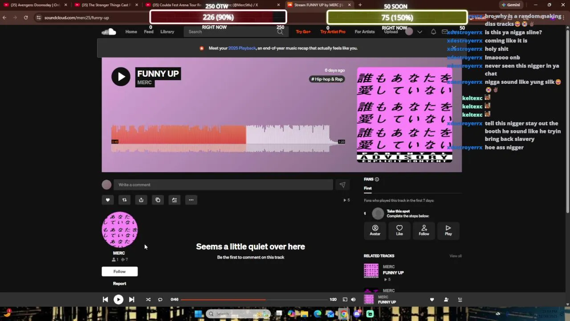Like the track with the heart icon
This screenshot has height=321, width=570.
(108, 200)
